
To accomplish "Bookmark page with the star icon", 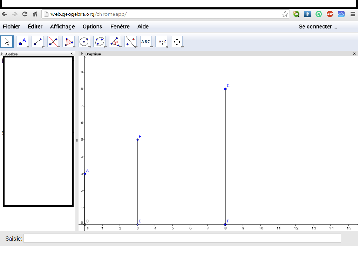I will click(x=285, y=14).
